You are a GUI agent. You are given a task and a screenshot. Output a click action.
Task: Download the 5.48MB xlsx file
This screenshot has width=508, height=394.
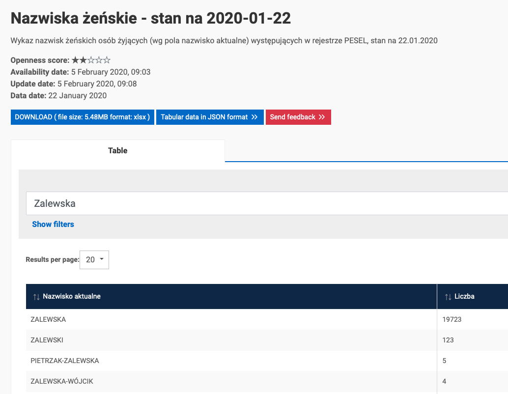pos(82,117)
